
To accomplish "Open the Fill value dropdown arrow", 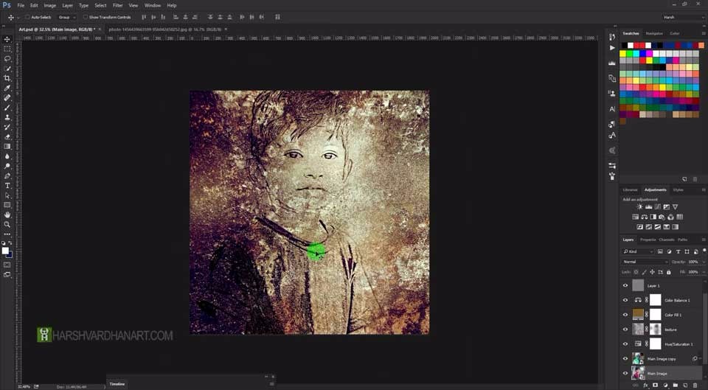I will click(702, 272).
